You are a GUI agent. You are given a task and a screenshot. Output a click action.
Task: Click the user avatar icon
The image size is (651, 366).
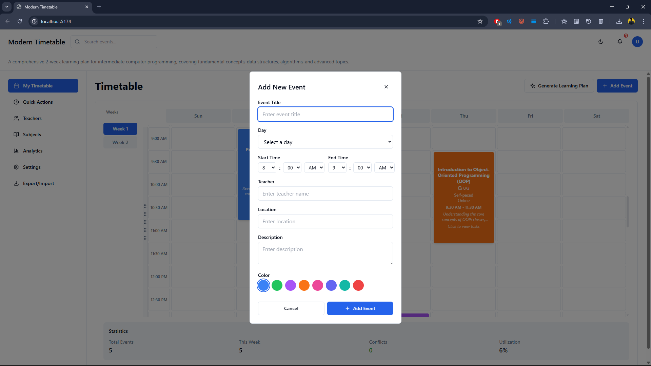[637, 42]
